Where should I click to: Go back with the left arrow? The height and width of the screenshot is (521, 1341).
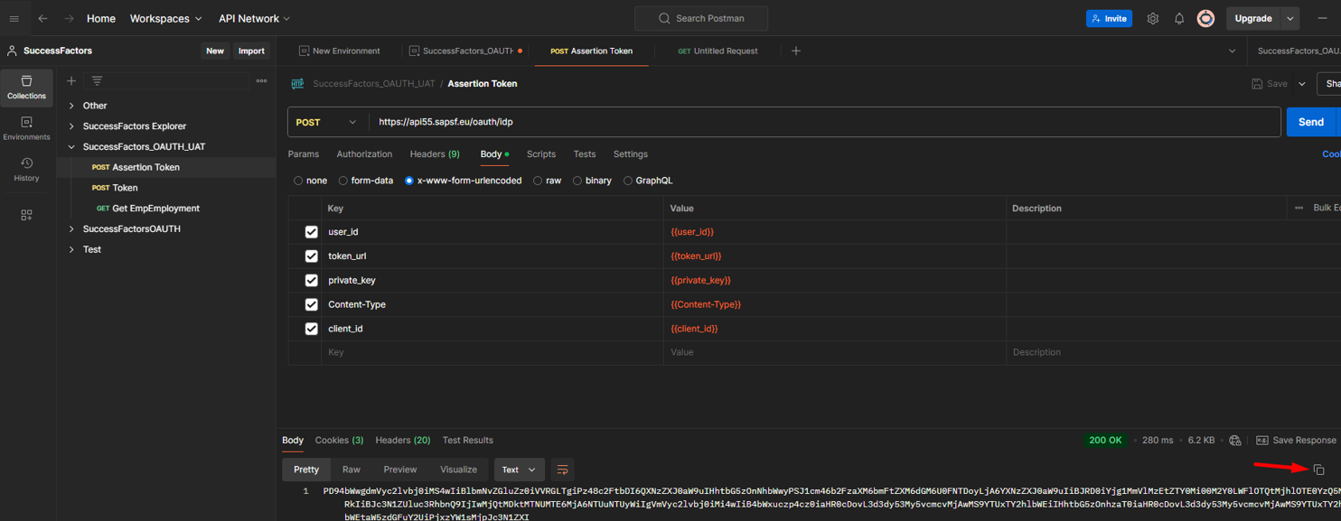(42, 18)
